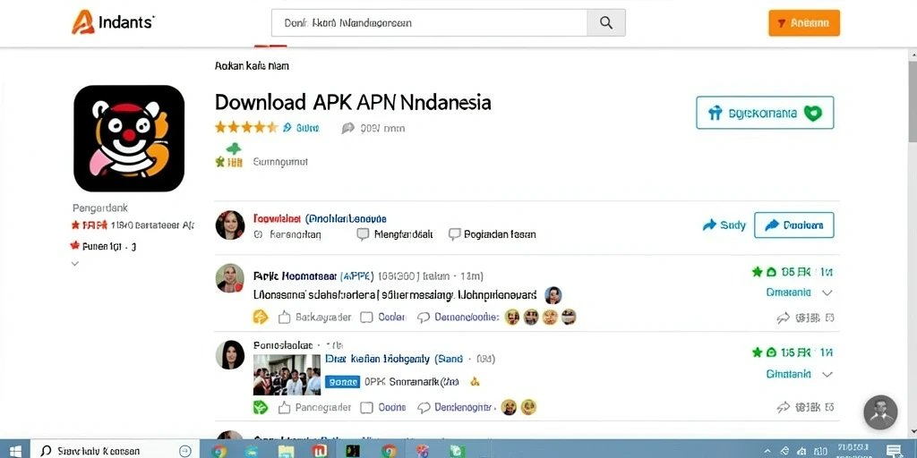The image size is (917, 458).
Task: Click the Demenofoorite comment bubble icon
Action: tap(424, 318)
